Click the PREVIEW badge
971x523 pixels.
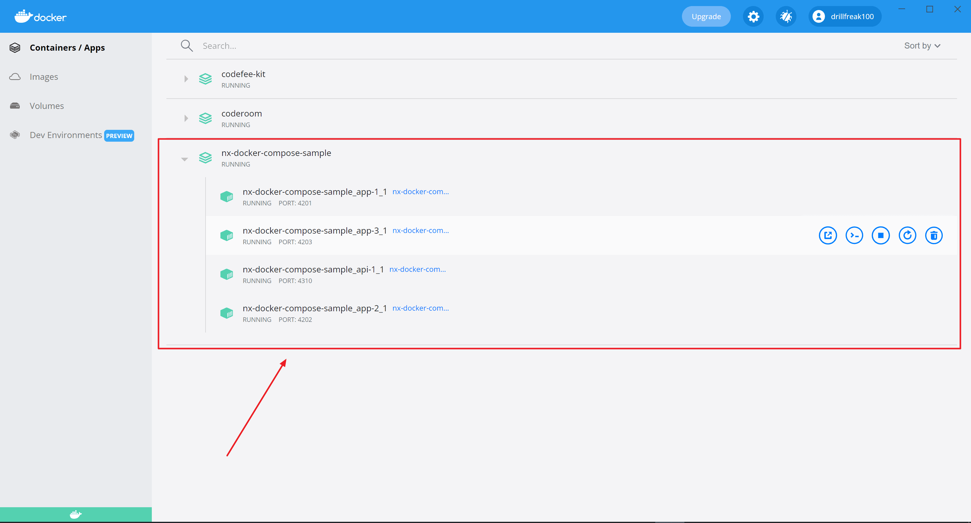point(119,136)
